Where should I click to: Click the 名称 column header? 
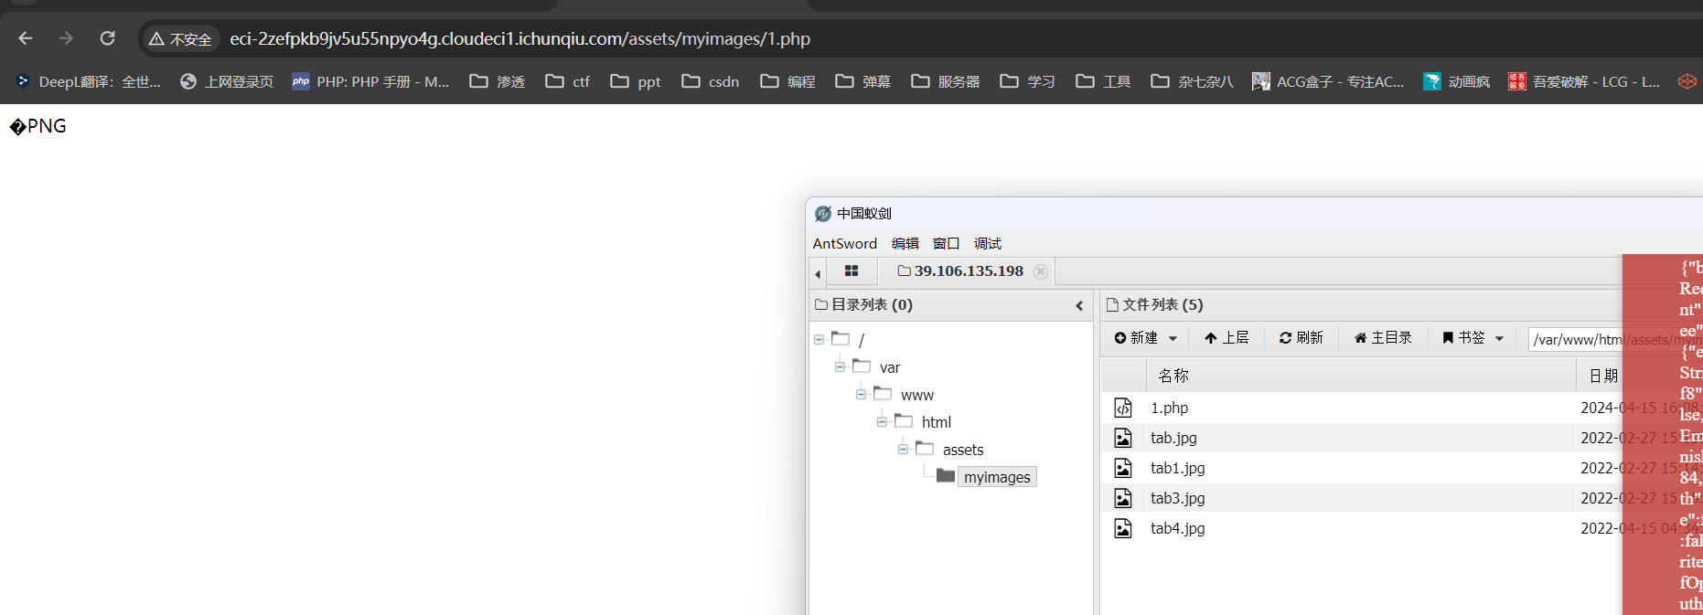pos(1173,376)
